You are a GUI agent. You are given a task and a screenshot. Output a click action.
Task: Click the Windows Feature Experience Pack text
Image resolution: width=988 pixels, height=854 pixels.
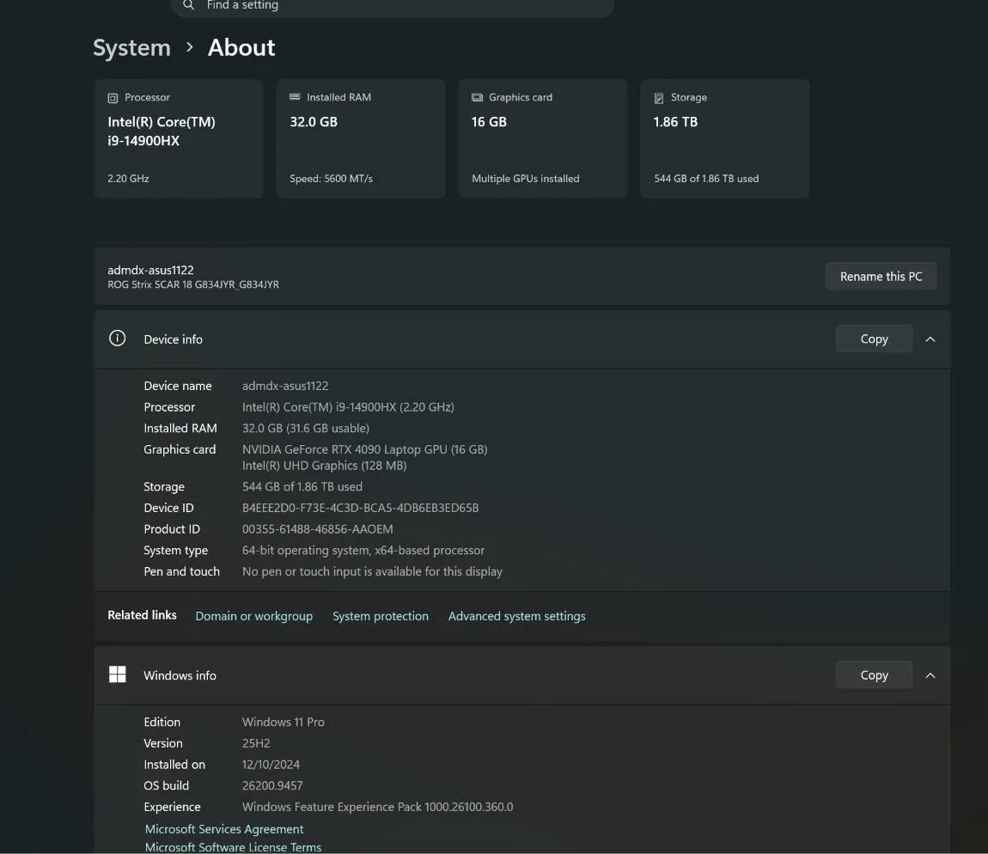[x=377, y=807]
